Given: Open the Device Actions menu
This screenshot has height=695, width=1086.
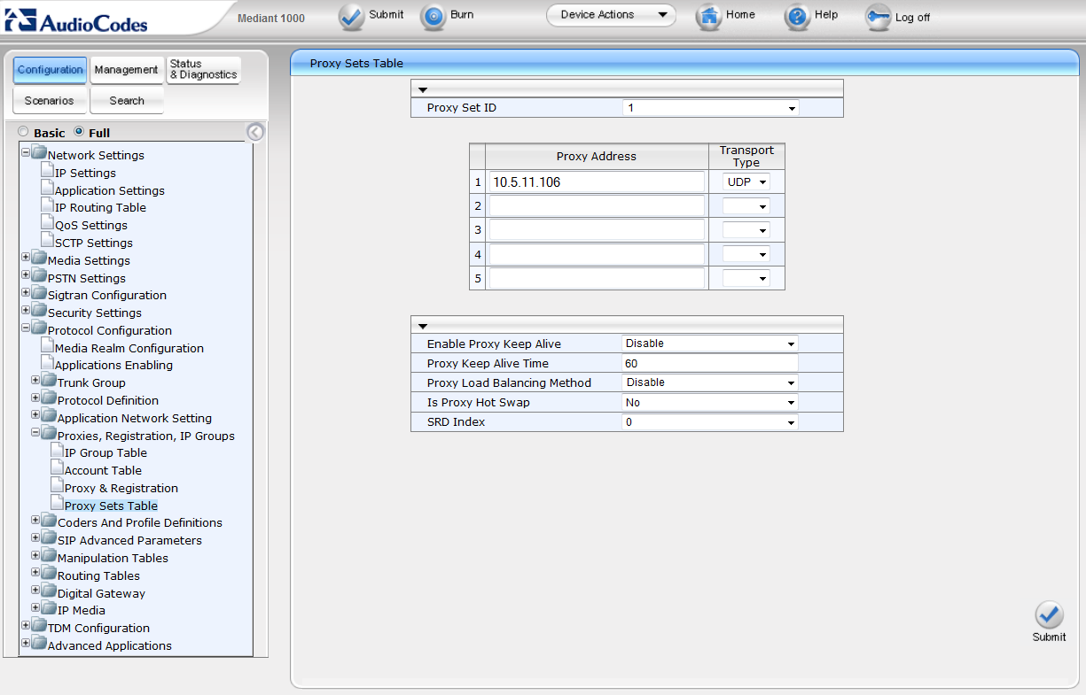Looking at the screenshot, I should point(611,15).
